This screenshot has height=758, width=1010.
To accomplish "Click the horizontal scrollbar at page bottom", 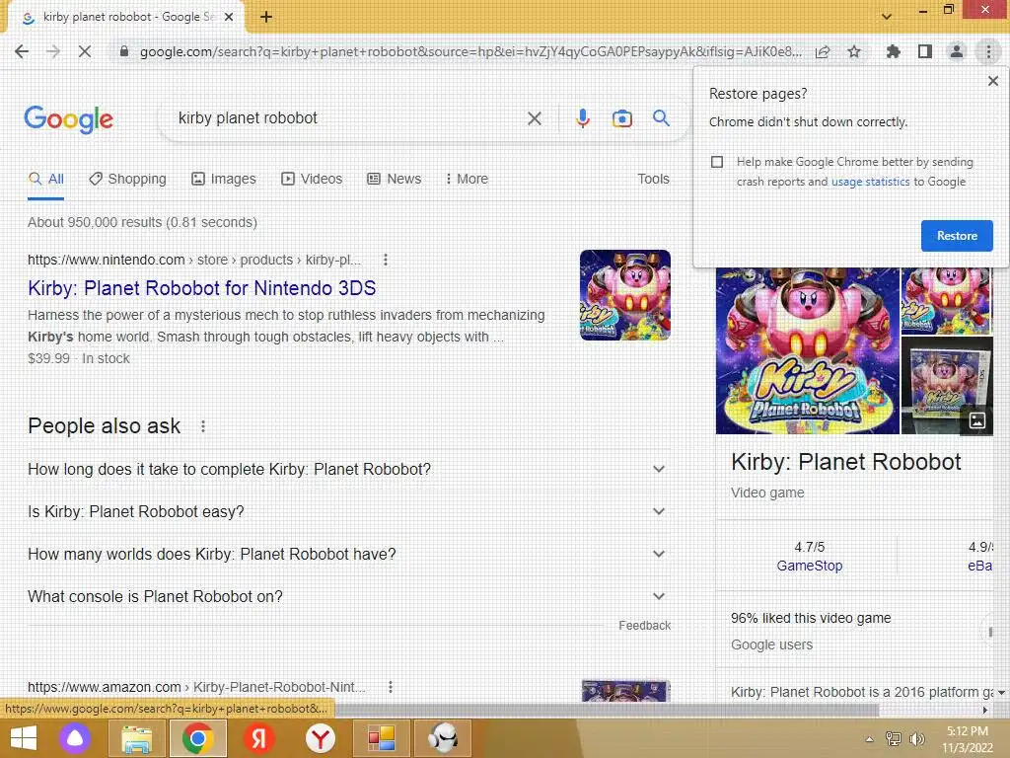I will click(x=607, y=710).
